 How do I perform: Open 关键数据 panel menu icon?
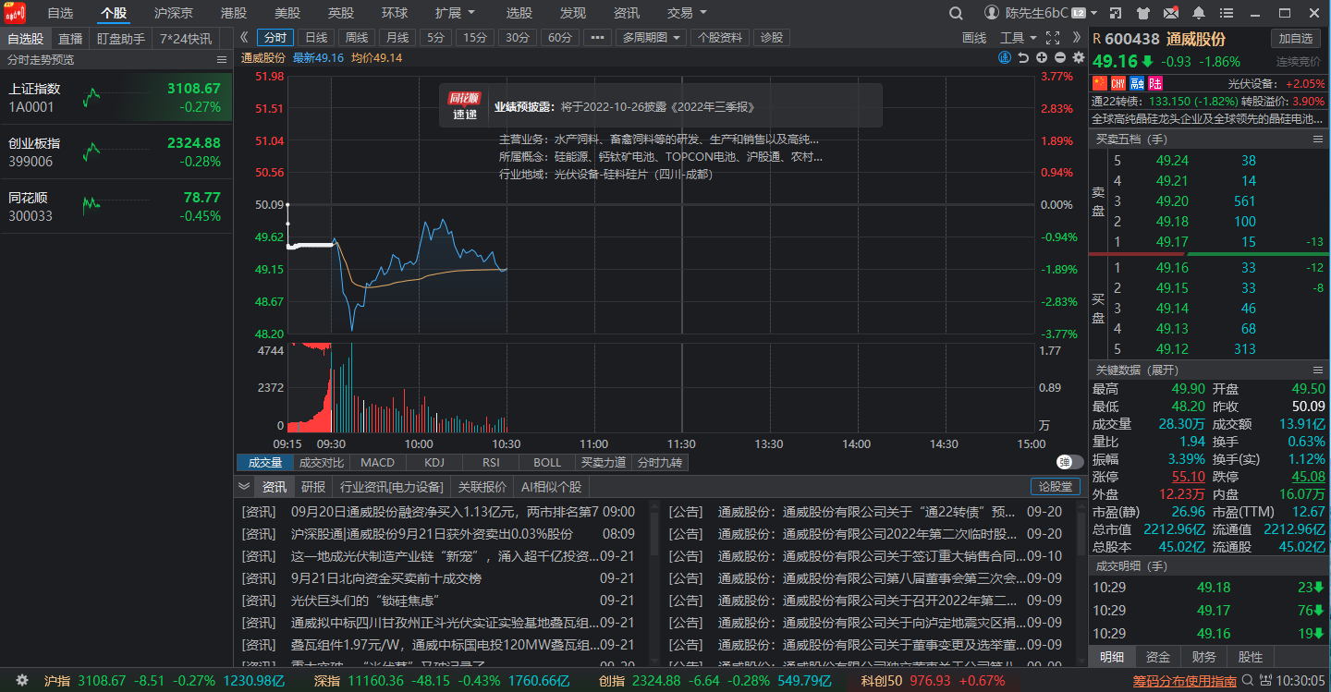click(1319, 370)
